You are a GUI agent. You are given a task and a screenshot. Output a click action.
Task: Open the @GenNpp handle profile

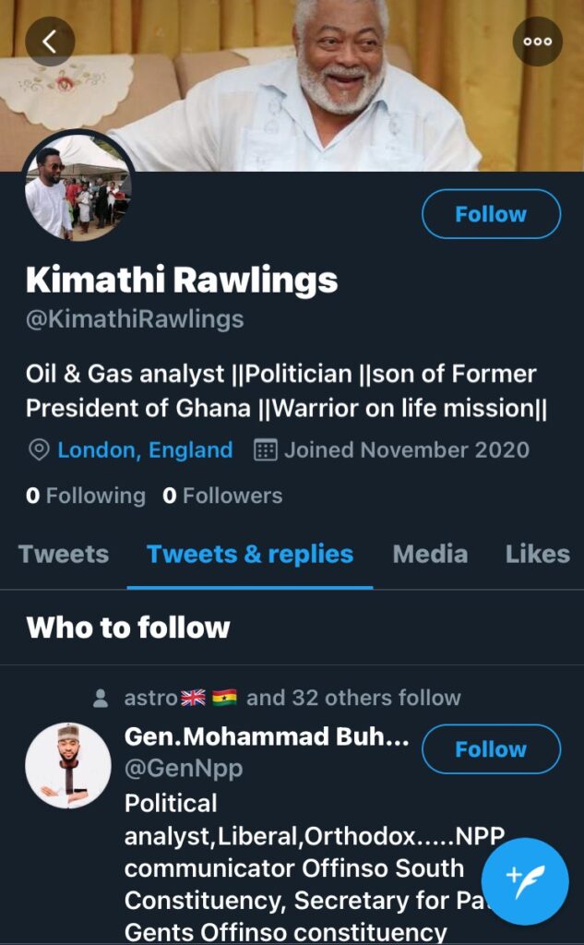click(x=184, y=768)
